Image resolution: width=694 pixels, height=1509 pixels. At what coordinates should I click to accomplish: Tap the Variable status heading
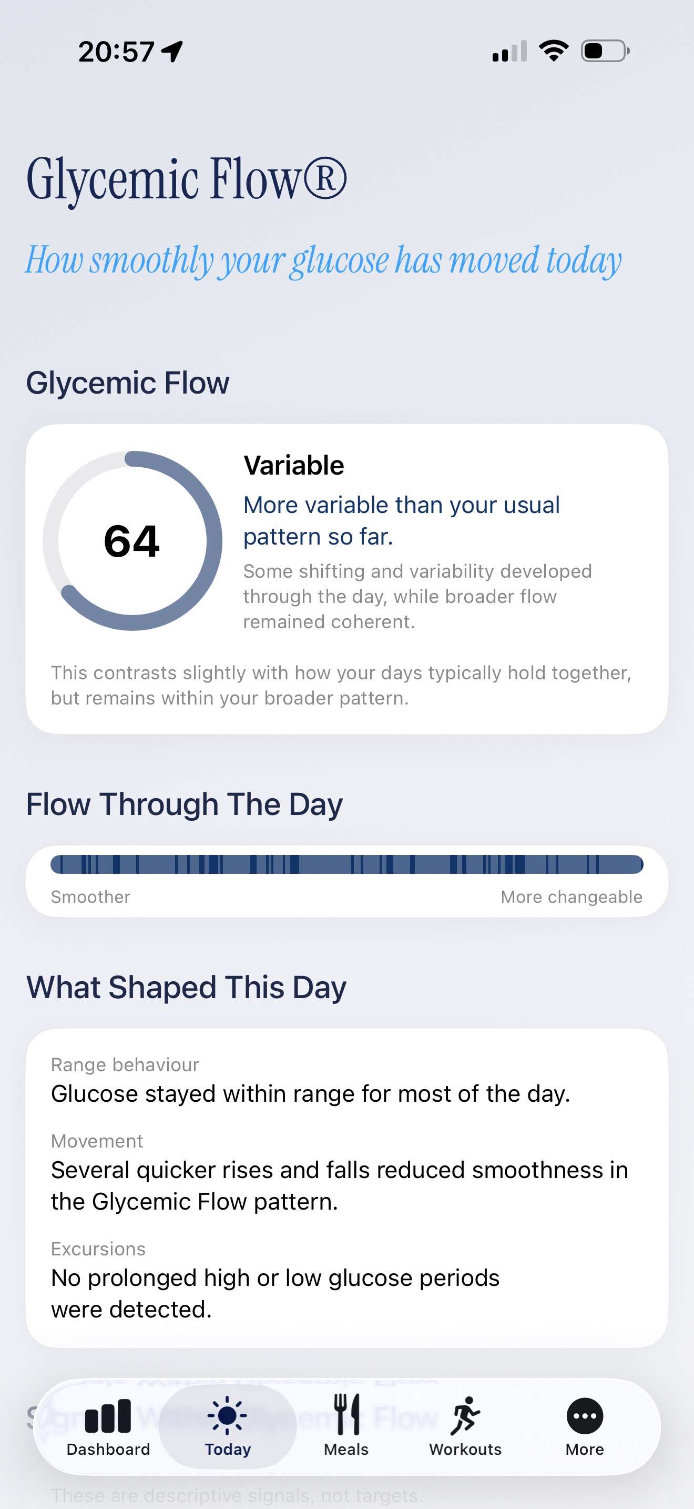(294, 466)
